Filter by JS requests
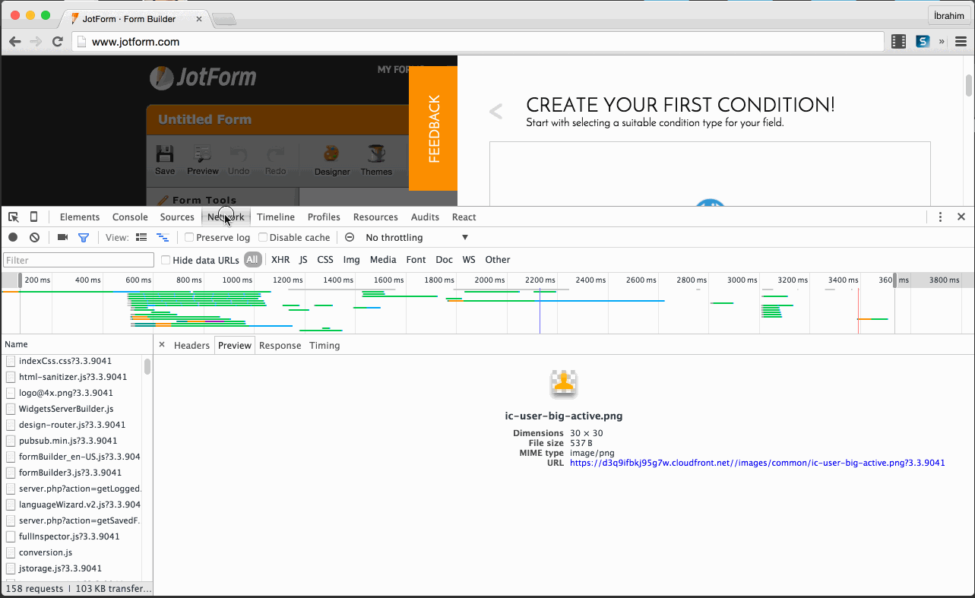Screen dimensions: 975x598 303,260
